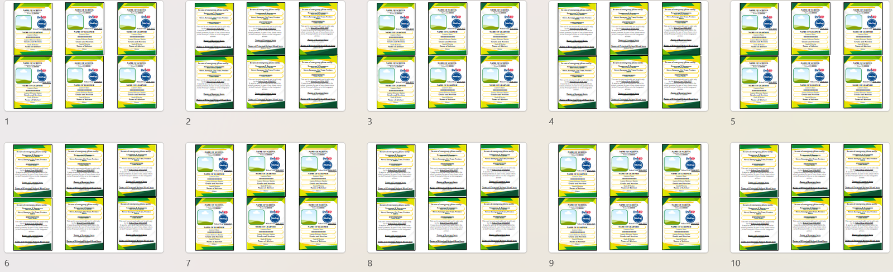Open slide 3 thumbnail
893x272 pixels.
446,56
